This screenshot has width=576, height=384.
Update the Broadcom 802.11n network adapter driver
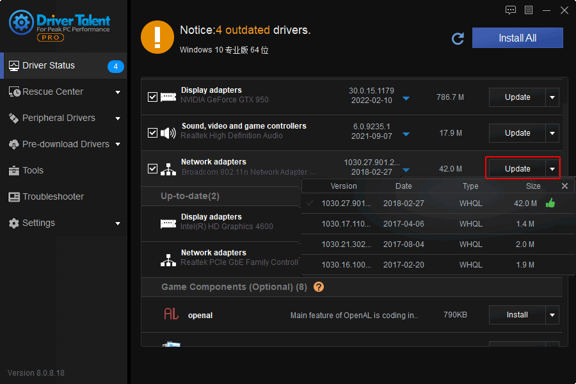pos(517,169)
